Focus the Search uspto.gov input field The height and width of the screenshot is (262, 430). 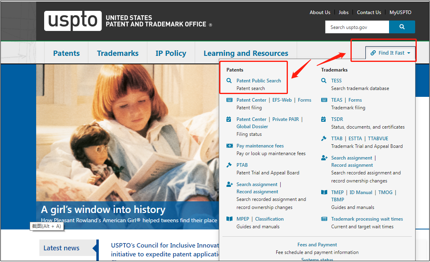click(x=357, y=27)
